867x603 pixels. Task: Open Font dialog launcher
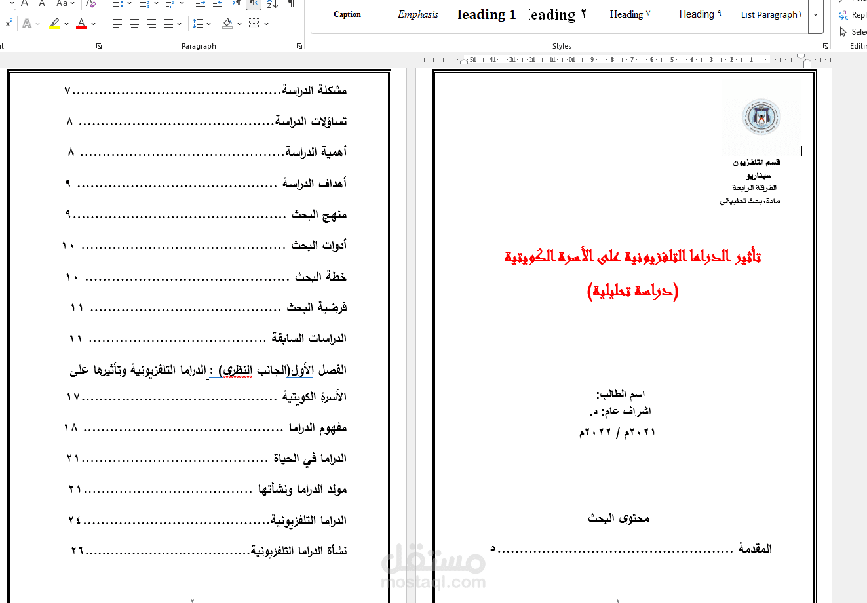coord(99,46)
